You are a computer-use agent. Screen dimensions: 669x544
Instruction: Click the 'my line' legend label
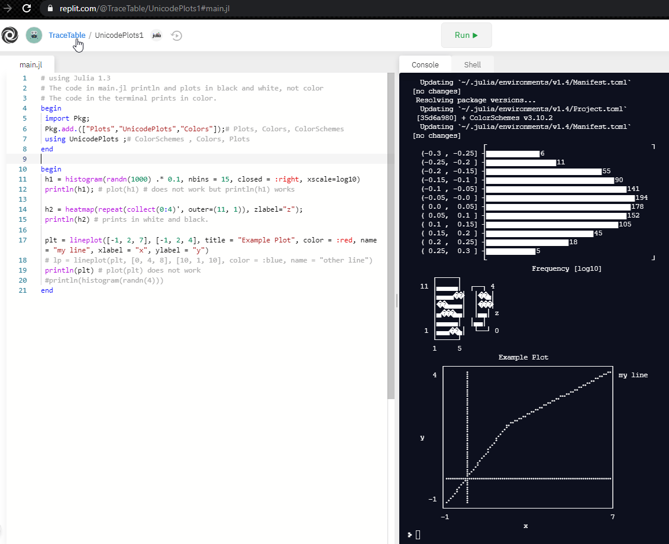(x=633, y=375)
